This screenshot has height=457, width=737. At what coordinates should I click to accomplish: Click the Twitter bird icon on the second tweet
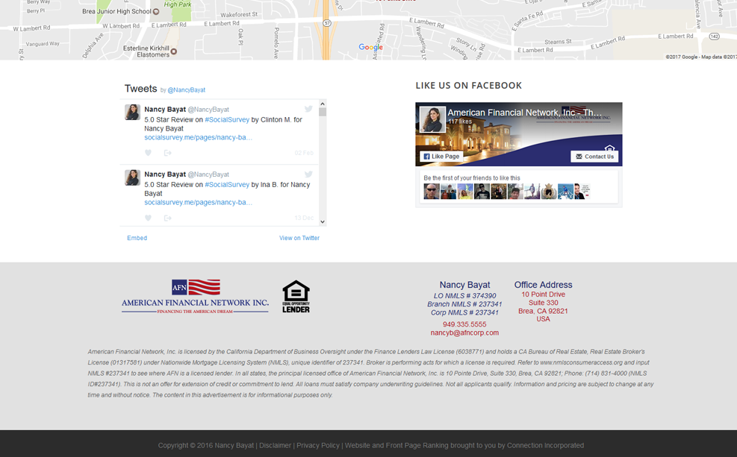coord(308,174)
